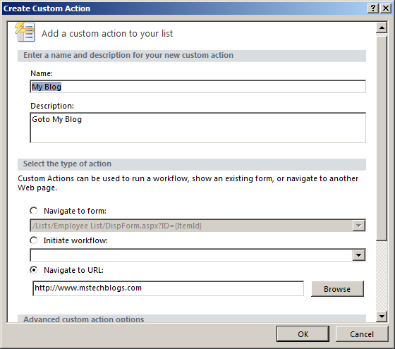Select the Initiate workflow radio button
The height and width of the screenshot is (349, 395).
tap(34, 240)
